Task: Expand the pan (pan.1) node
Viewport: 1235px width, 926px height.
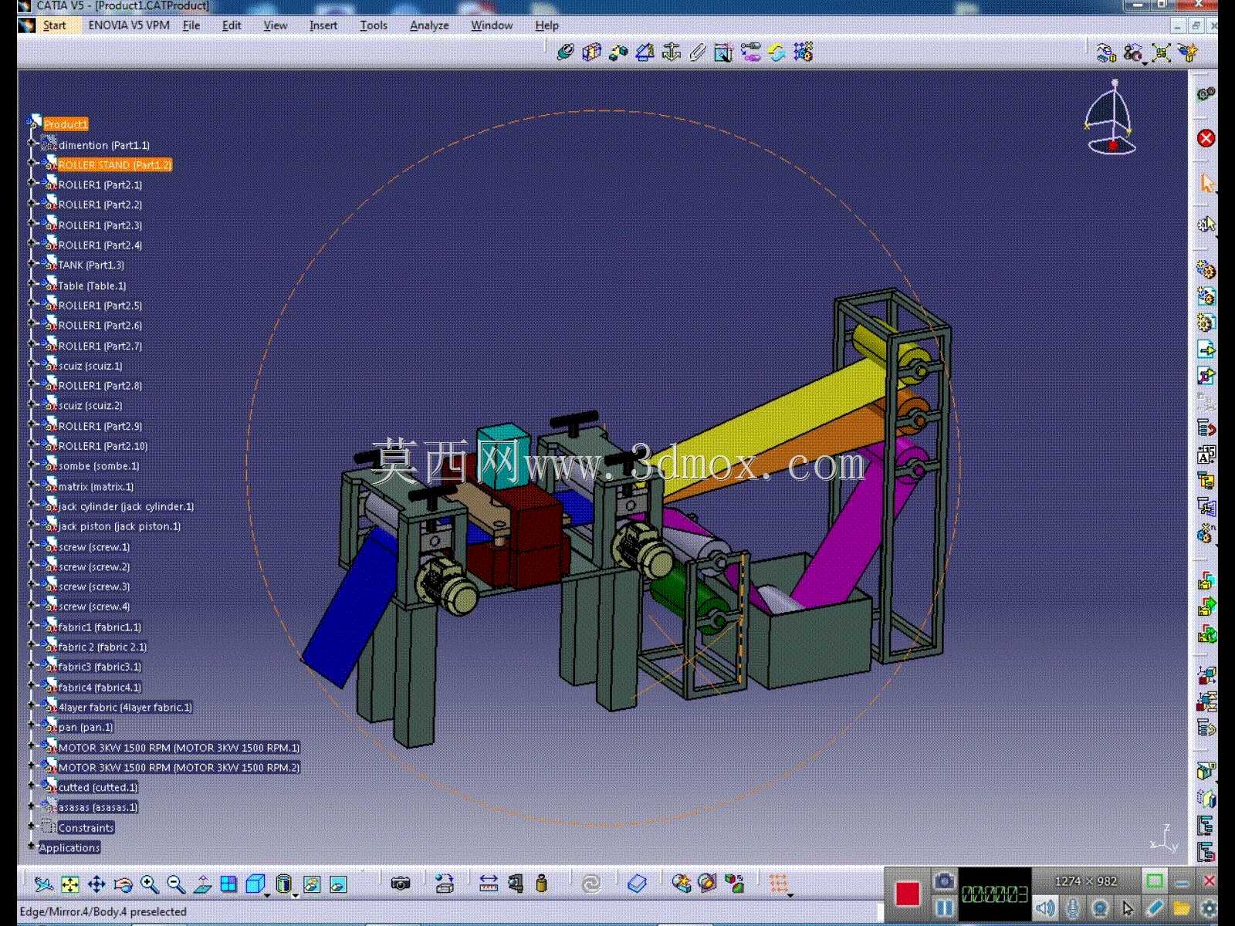Action: tap(32, 726)
